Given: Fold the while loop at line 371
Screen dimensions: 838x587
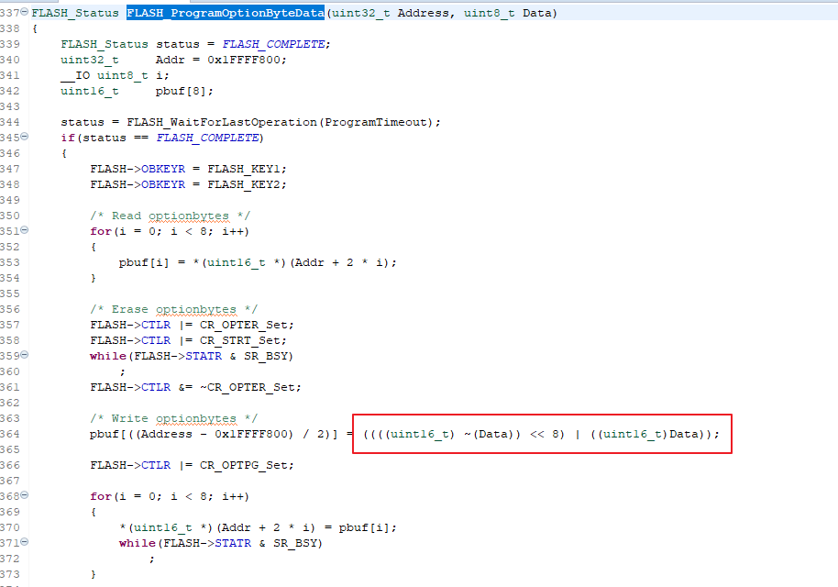Looking at the screenshot, I should click(x=26, y=543).
